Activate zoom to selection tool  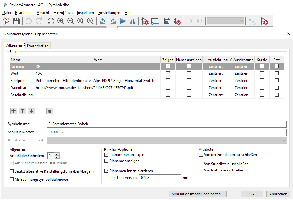pos(91,21)
